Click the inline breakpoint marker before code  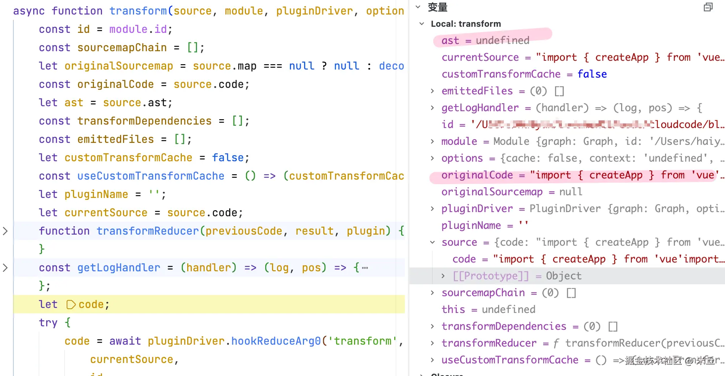[x=71, y=305]
